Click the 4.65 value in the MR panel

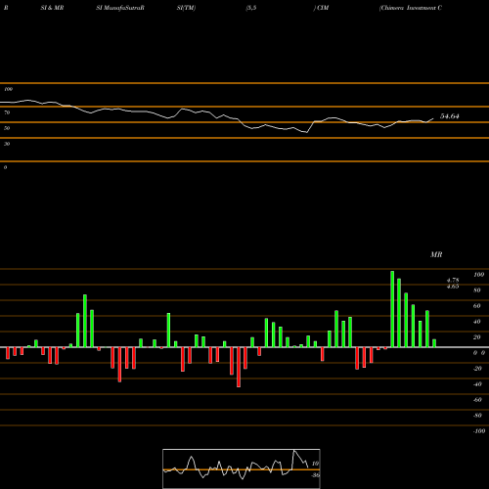coord(453,287)
